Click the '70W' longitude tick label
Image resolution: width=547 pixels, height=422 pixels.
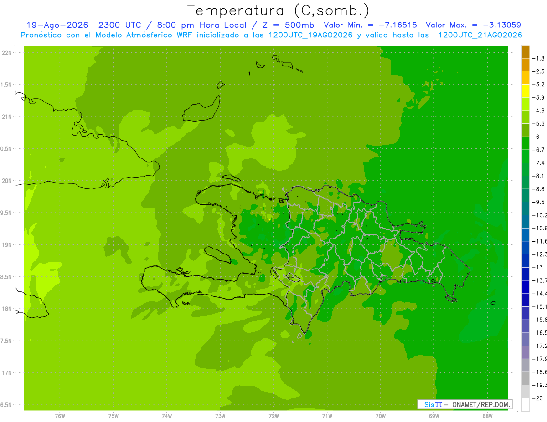[380, 416]
